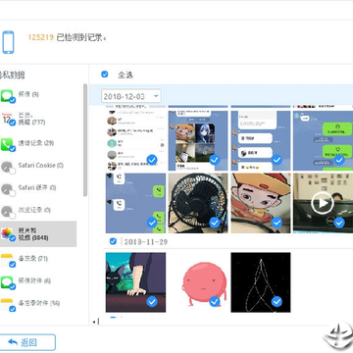Uncheck the black line-drawing image checkmark

click(x=277, y=301)
